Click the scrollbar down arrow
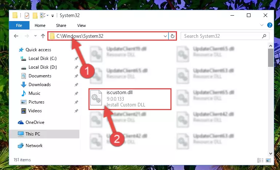280x170 pixels. pos(271,153)
